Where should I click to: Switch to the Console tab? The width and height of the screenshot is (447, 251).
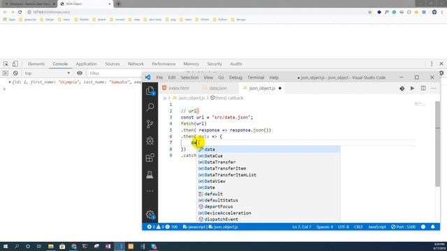tap(60, 63)
